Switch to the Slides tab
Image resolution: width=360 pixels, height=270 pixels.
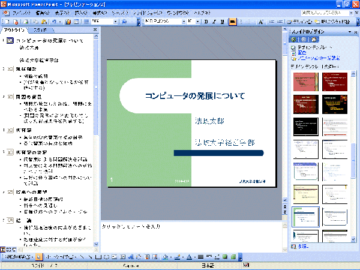click(x=41, y=30)
